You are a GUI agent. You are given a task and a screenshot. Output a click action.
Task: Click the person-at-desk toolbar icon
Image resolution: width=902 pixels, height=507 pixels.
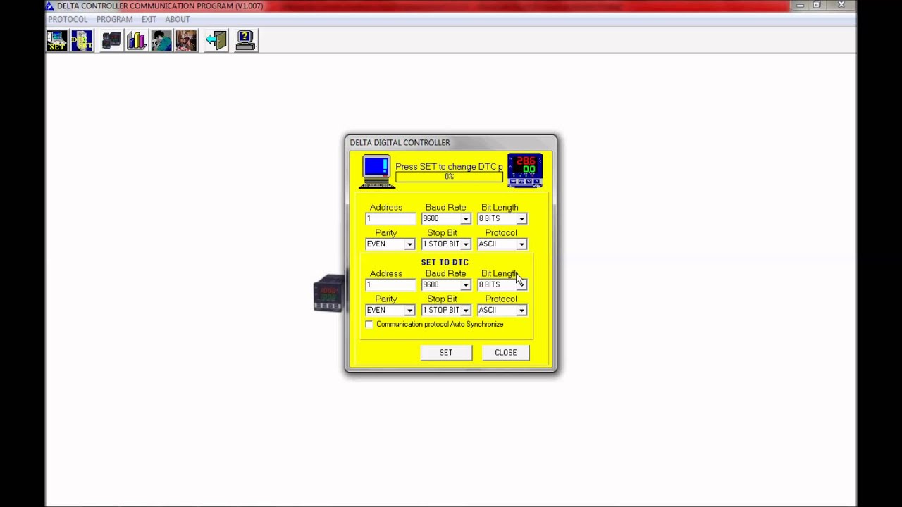click(161, 41)
